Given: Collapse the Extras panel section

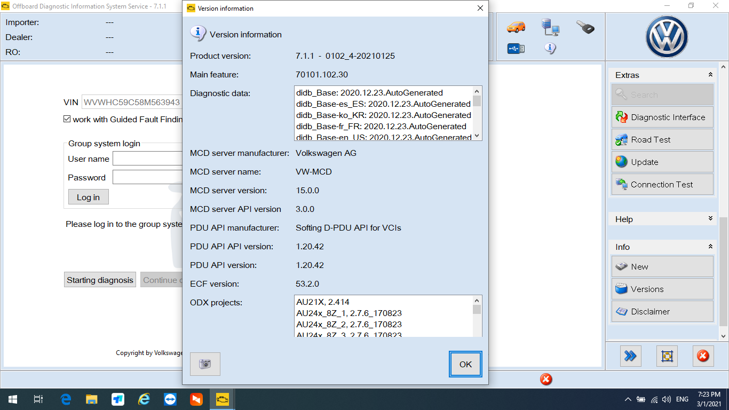Looking at the screenshot, I should pos(710,75).
